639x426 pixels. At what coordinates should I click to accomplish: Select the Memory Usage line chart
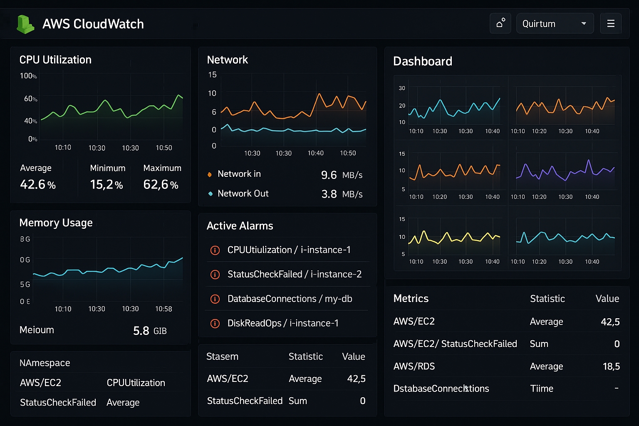pyautogui.click(x=108, y=270)
